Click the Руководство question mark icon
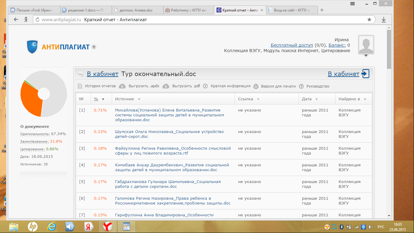 pos(301,86)
